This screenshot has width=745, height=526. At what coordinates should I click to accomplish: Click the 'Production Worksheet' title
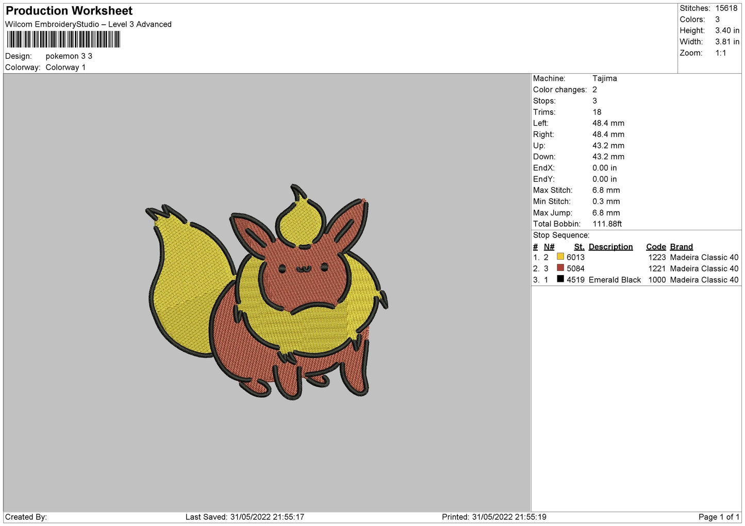[x=69, y=11]
